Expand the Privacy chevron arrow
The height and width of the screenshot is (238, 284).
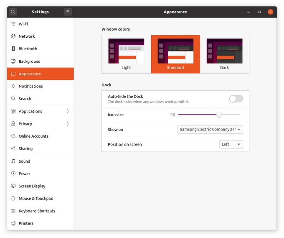click(x=68, y=124)
